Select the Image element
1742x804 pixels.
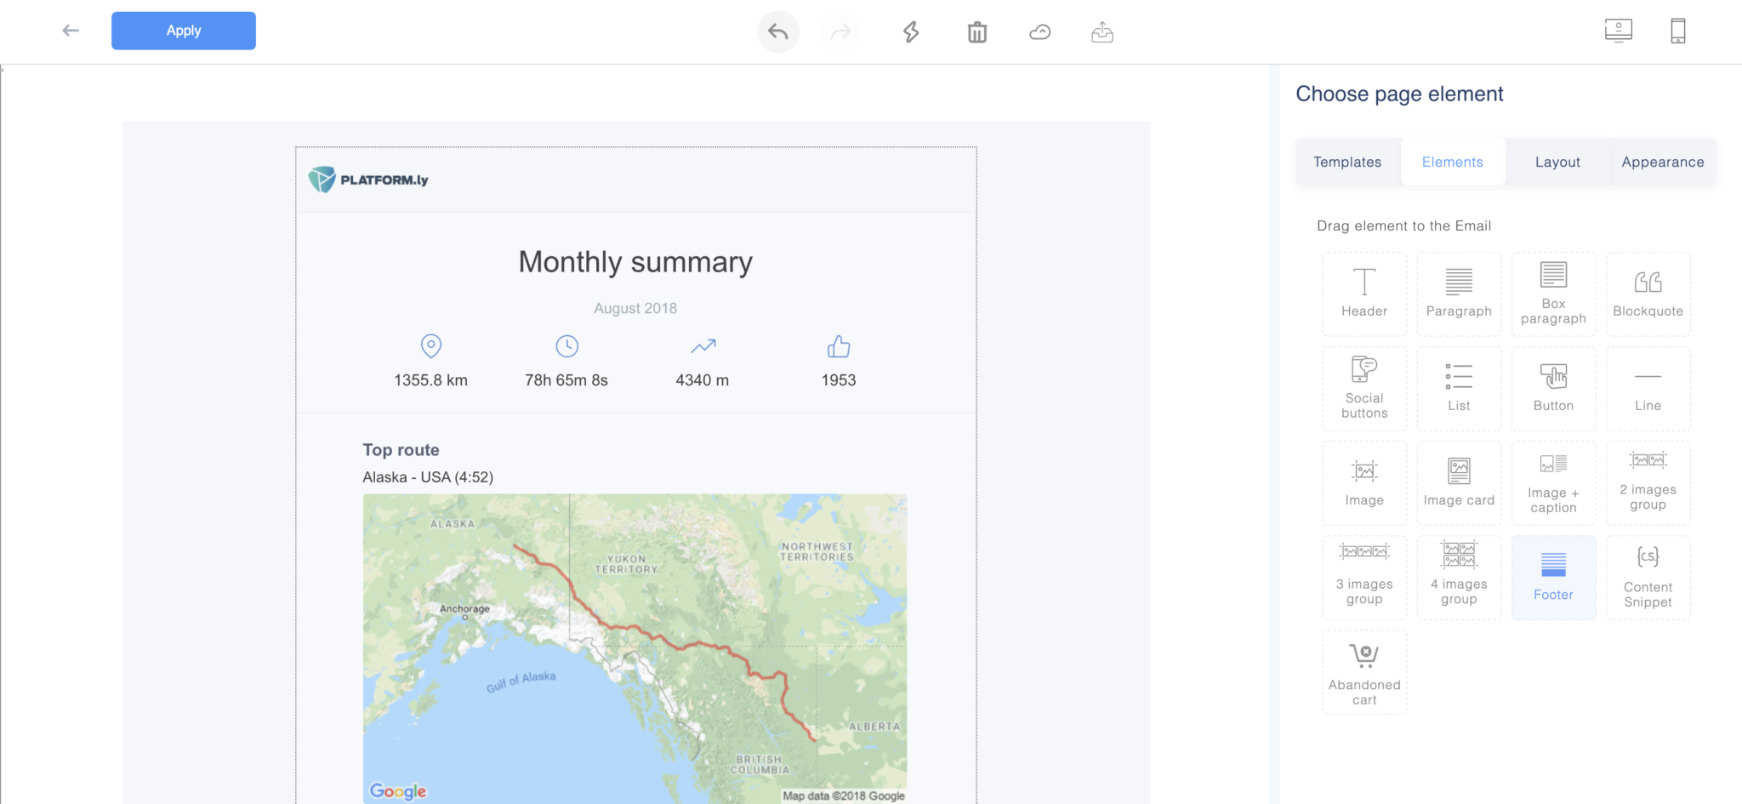1364,482
